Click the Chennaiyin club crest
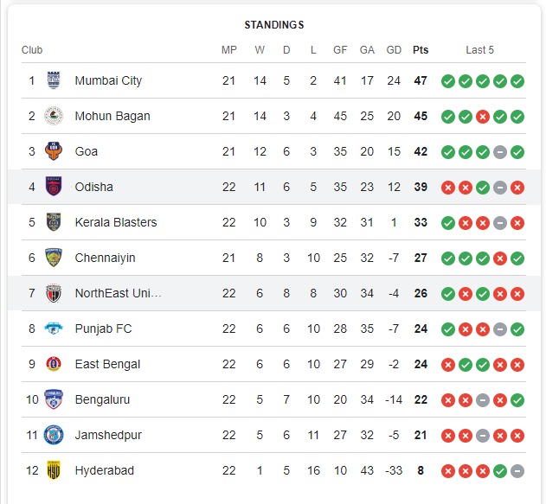Image resolution: width=546 pixels, height=504 pixels. (54, 258)
